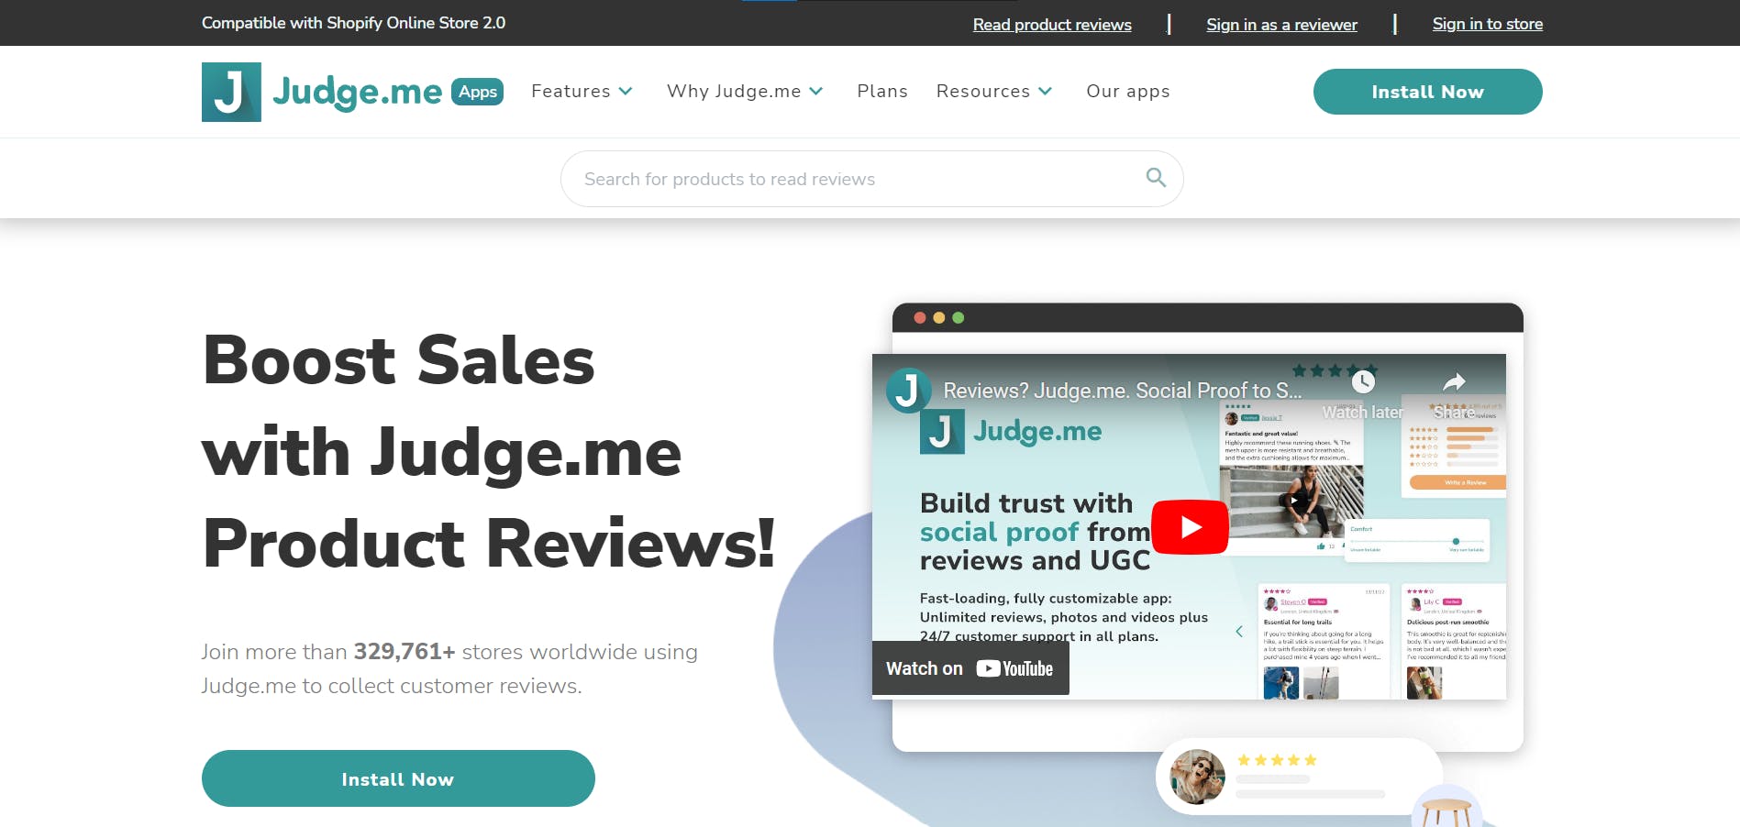The height and width of the screenshot is (827, 1740).
Task: Click the hero Install Now button
Action: tap(398, 778)
